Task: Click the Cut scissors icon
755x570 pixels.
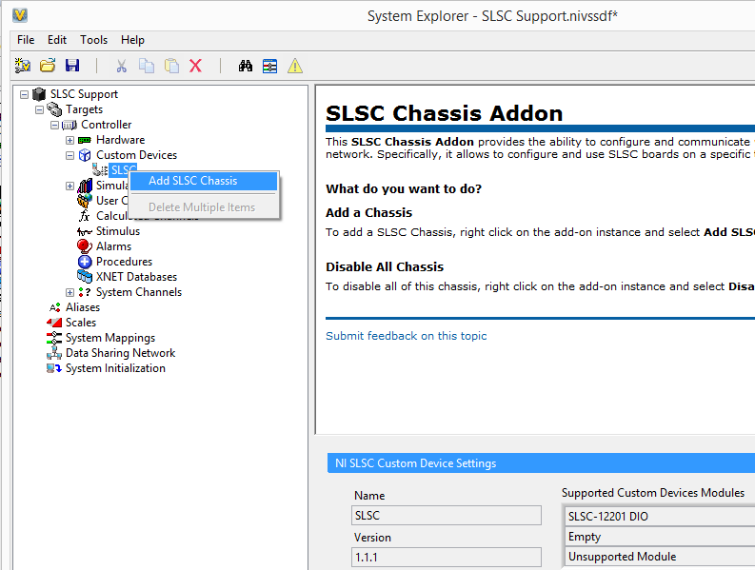Action: coord(121,66)
